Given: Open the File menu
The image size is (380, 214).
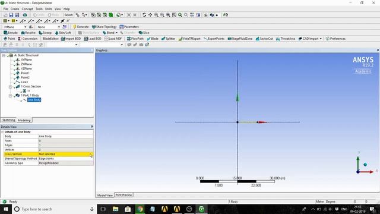Looking at the screenshot, I should click(5, 9).
